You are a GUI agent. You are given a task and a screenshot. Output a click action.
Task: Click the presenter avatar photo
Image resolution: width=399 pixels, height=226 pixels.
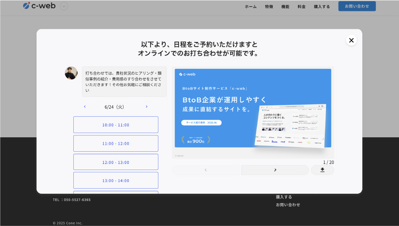[x=71, y=73]
